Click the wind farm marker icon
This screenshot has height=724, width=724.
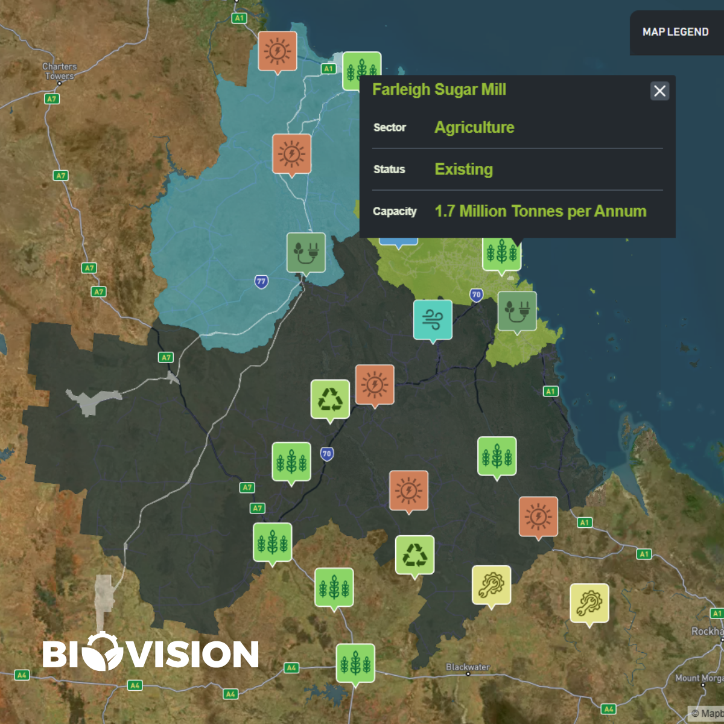(x=433, y=320)
